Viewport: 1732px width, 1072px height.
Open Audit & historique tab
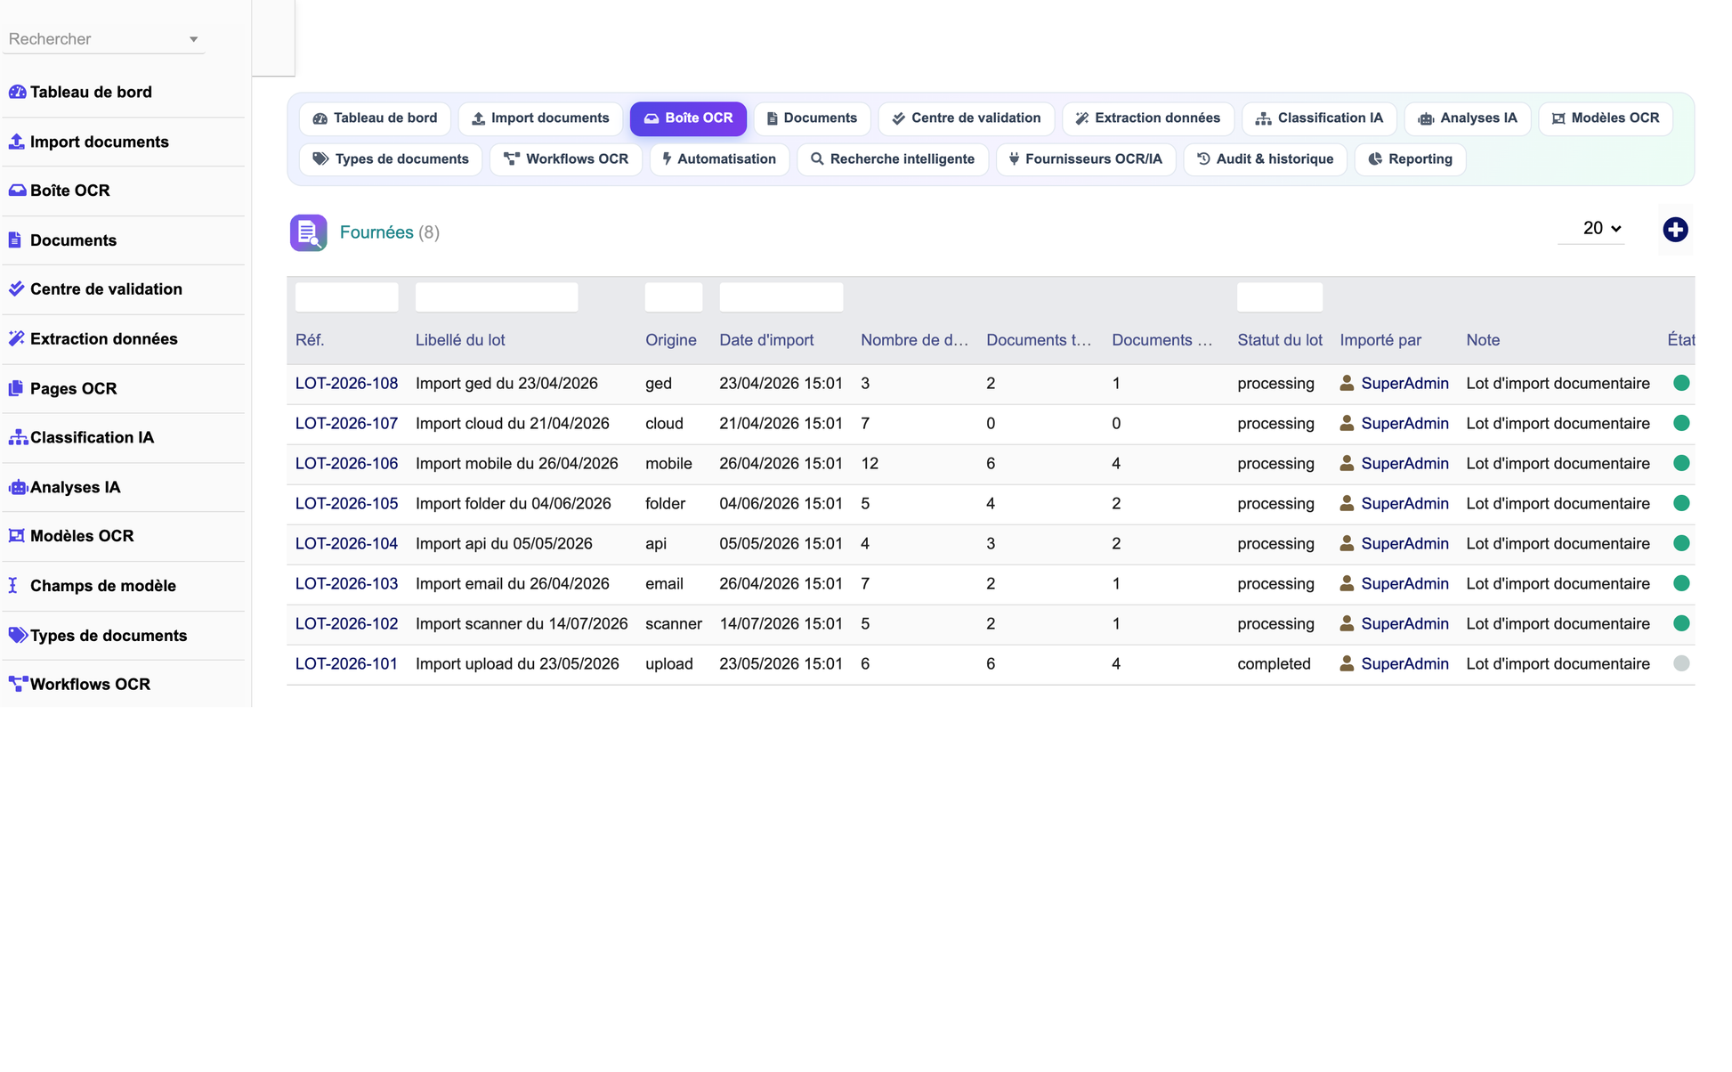coord(1265,159)
